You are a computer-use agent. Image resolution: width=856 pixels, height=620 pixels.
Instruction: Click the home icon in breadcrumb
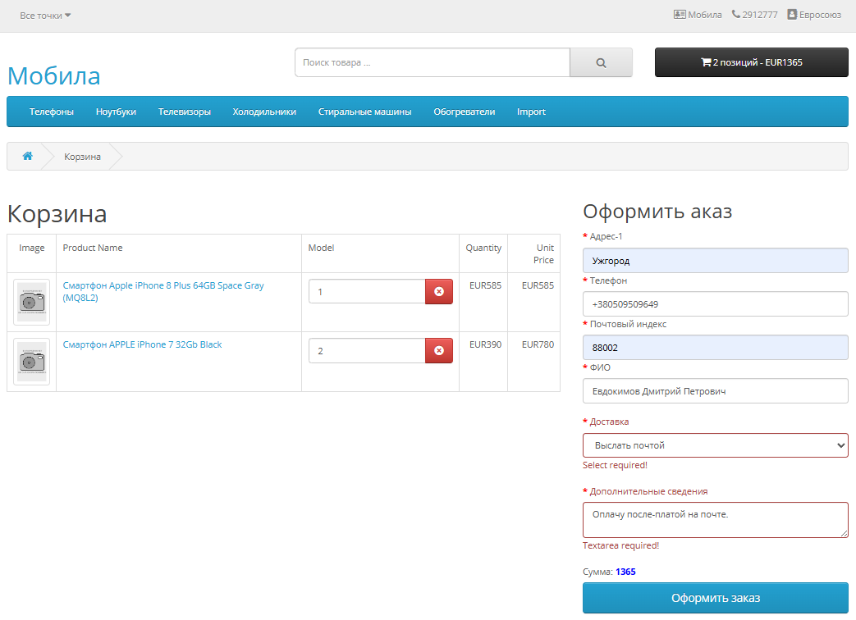pos(27,156)
